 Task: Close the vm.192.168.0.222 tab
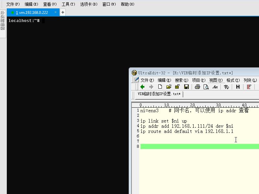click(x=55, y=12)
